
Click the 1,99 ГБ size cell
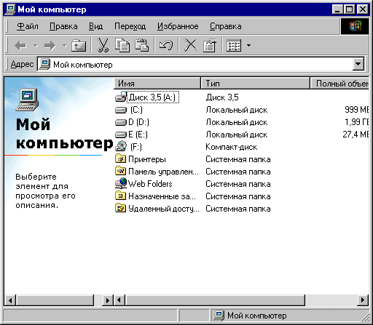pyautogui.click(x=357, y=122)
